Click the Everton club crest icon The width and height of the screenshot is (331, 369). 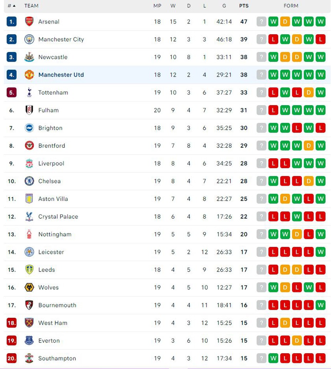click(x=29, y=340)
